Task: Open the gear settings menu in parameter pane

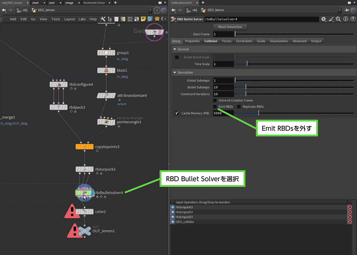Action: (x=324, y=19)
